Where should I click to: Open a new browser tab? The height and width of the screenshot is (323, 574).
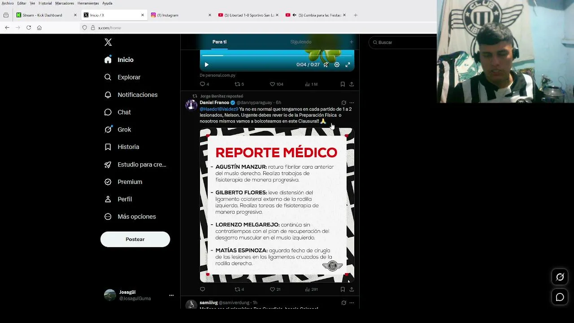point(356,15)
